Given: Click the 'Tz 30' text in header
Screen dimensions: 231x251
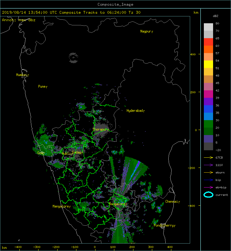Looking at the screenshot, I should tap(135, 13).
